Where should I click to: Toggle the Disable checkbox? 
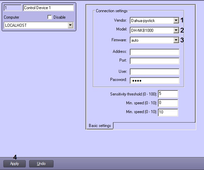point(50,17)
